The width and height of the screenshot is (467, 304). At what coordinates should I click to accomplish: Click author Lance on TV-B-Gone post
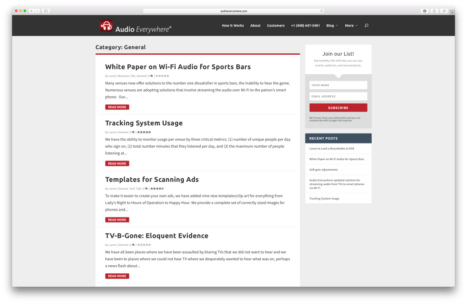[112, 245]
